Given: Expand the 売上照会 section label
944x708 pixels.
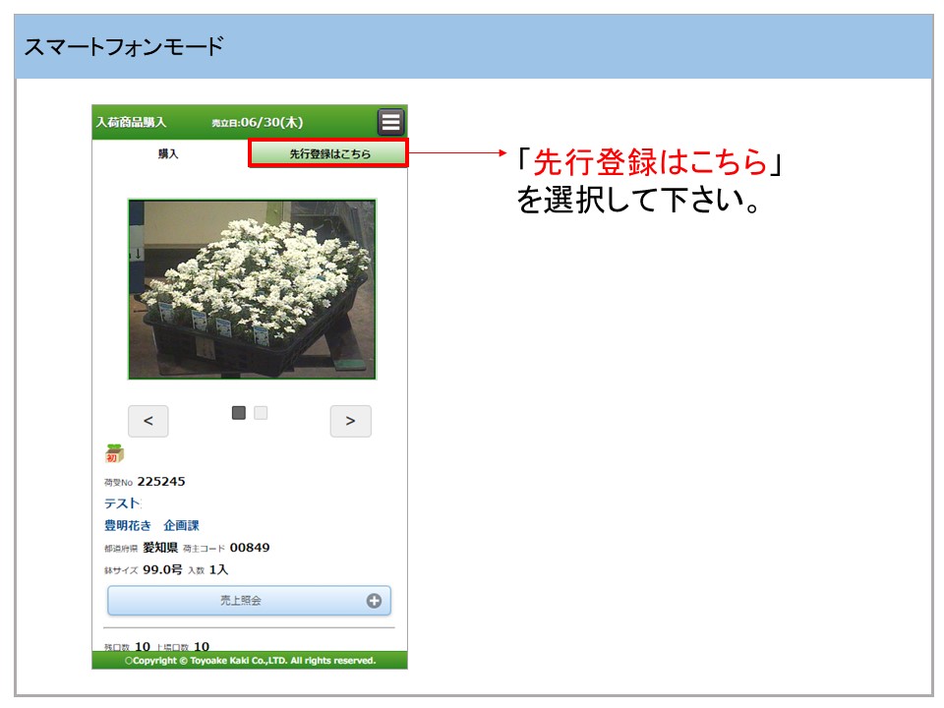Looking at the screenshot, I should tap(241, 601).
